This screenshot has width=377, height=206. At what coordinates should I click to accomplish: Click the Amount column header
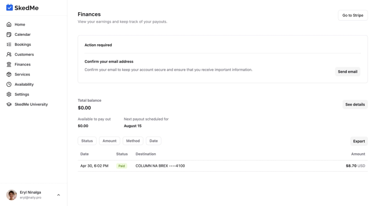(x=358, y=154)
